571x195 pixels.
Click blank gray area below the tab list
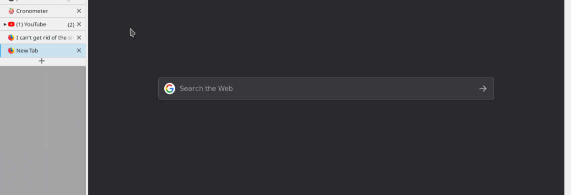coord(43,130)
